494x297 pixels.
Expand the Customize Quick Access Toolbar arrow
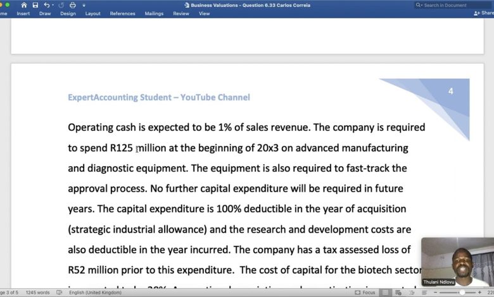point(83,5)
